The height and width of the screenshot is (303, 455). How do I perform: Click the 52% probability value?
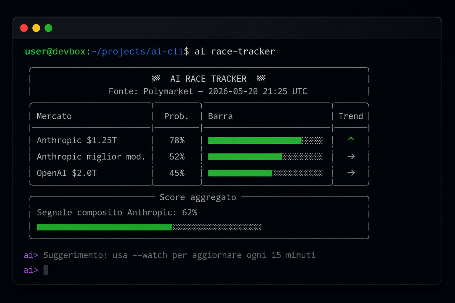[x=177, y=157]
